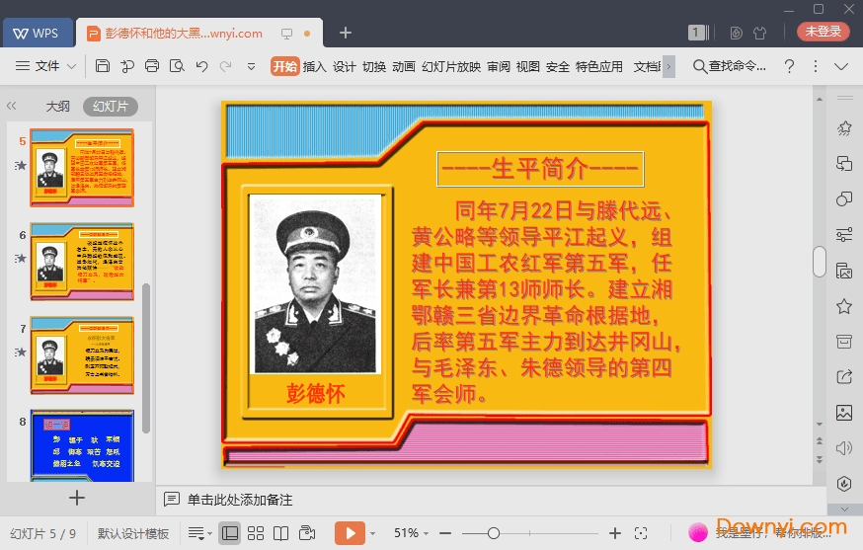Toggle Normal view in status bar
Image resolution: width=863 pixels, height=550 pixels.
229,533
